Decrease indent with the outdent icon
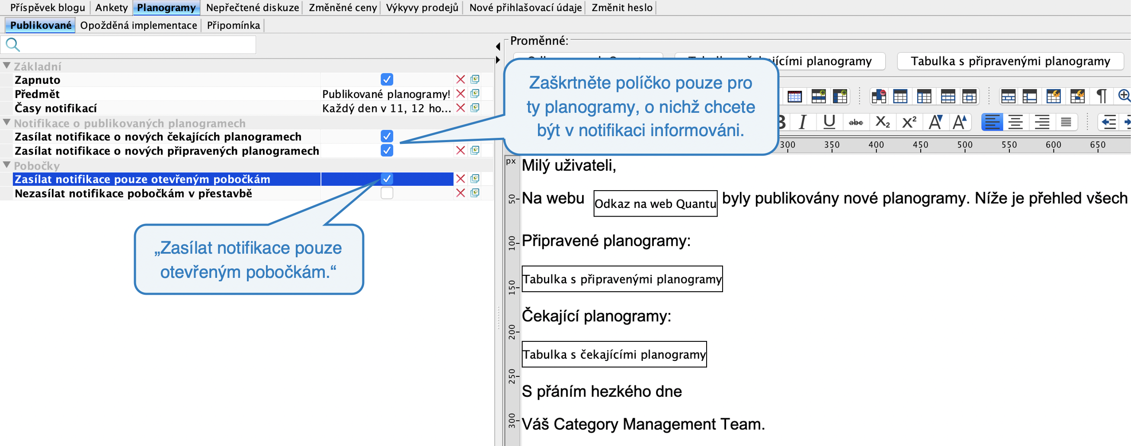Screen dimensions: 1133x446 pos(1109,122)
